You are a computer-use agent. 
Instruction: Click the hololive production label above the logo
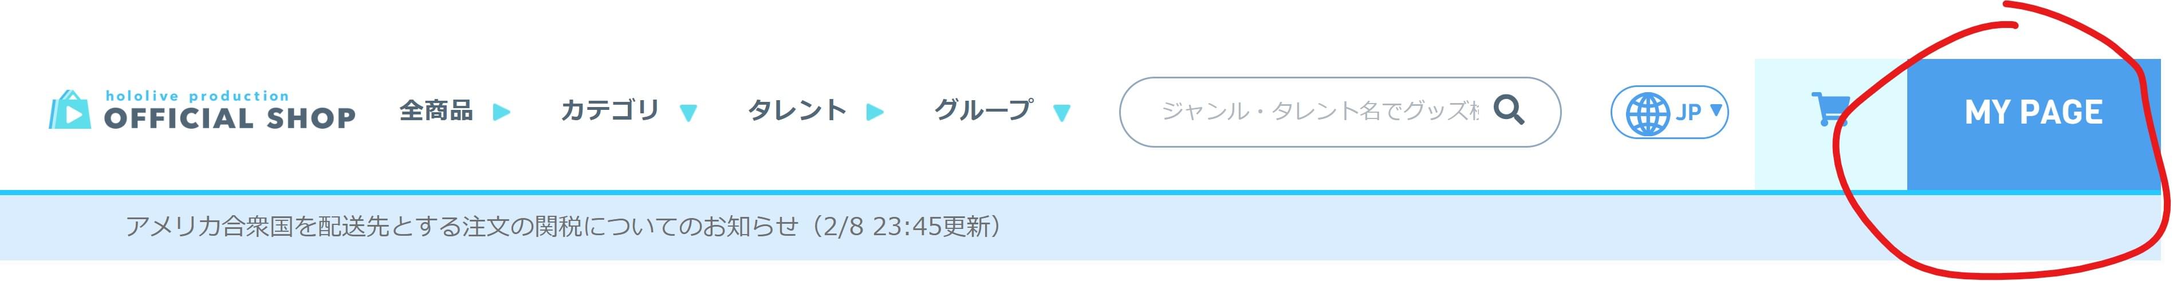(x=197, y=96)
